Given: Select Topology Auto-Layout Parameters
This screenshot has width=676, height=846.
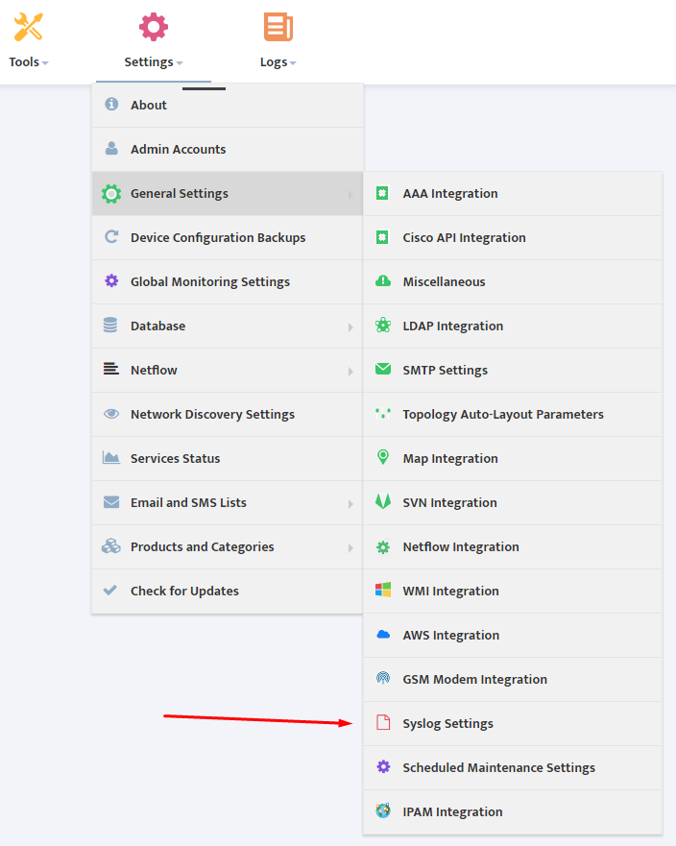Looking at the screenshot, I should (x=513, y=415).
